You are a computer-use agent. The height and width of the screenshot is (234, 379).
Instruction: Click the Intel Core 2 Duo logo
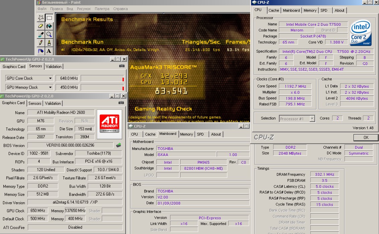[x=361, y=32]
